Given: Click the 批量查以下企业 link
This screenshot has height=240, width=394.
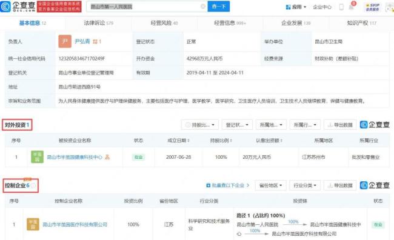Looking at the screenshot, I should tap(228, 185).
